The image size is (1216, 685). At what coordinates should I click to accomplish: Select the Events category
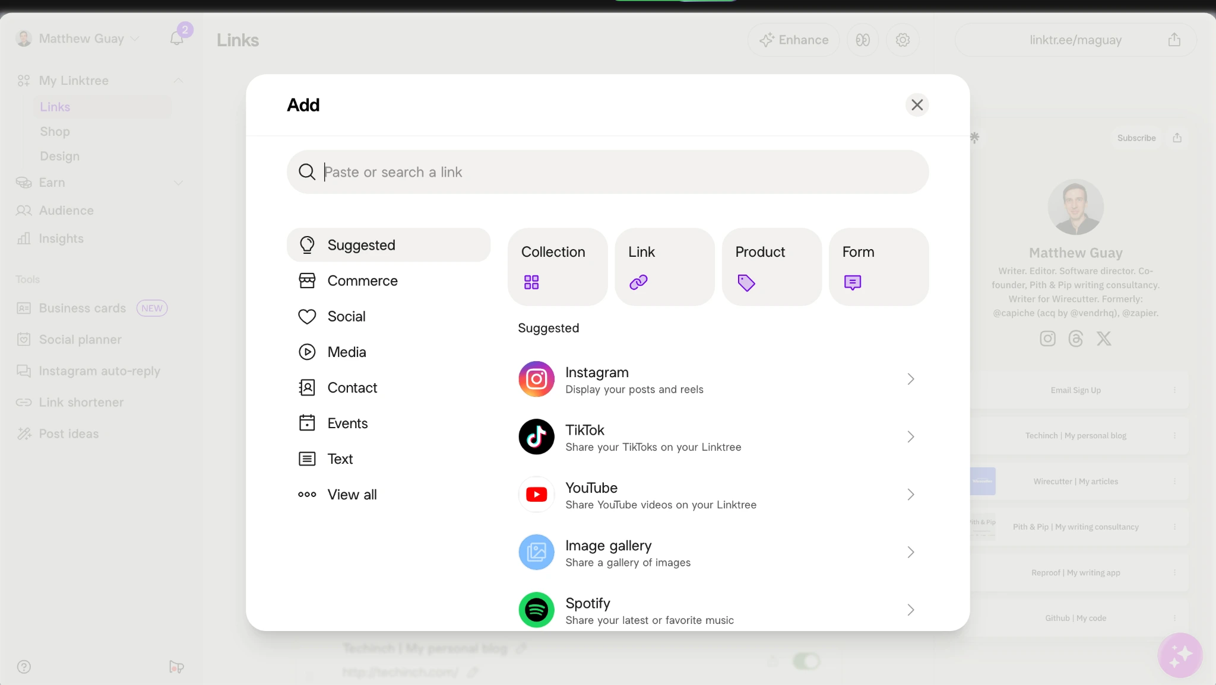(x=388, y=423)
